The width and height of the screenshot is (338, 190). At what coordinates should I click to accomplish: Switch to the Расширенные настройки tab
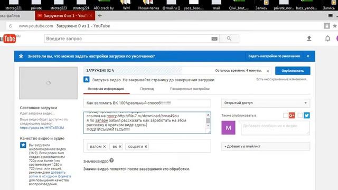point(190,89)
